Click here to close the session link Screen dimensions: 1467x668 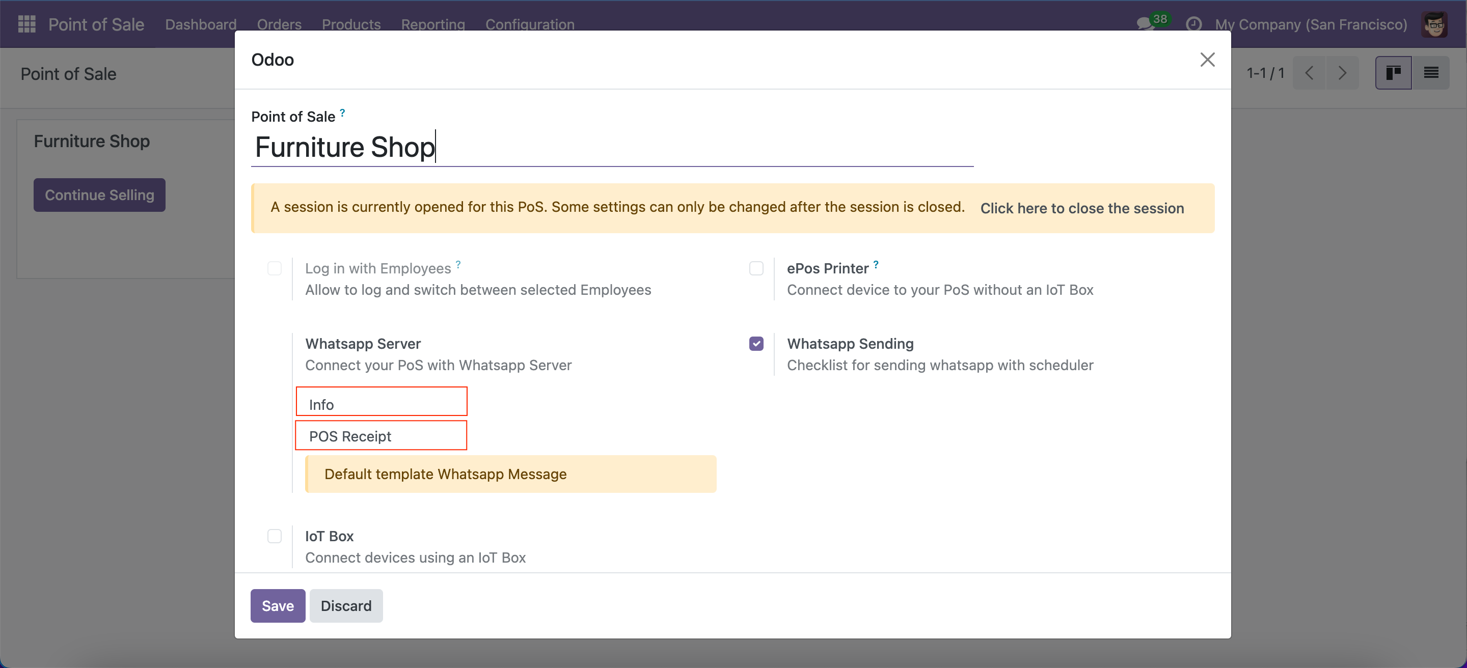point(1082,208)
